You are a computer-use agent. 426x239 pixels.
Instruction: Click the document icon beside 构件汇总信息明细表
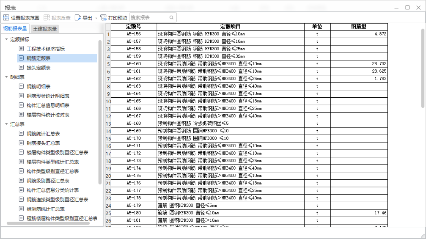click(21, 105)
